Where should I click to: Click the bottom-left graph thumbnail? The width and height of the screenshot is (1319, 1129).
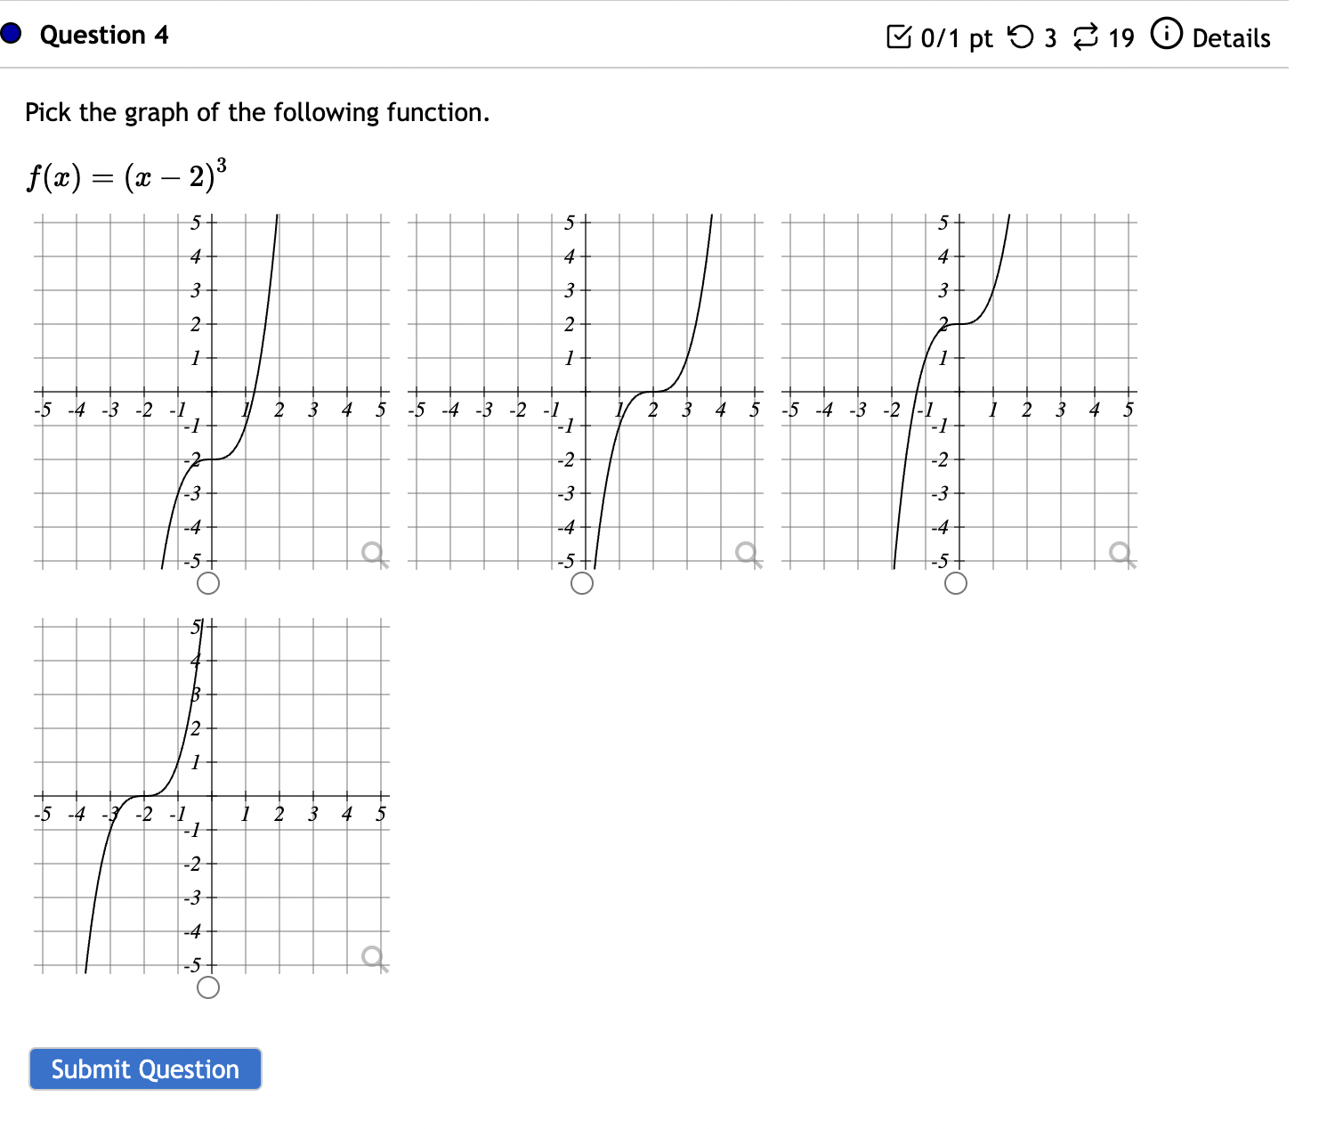pos(214,792)
